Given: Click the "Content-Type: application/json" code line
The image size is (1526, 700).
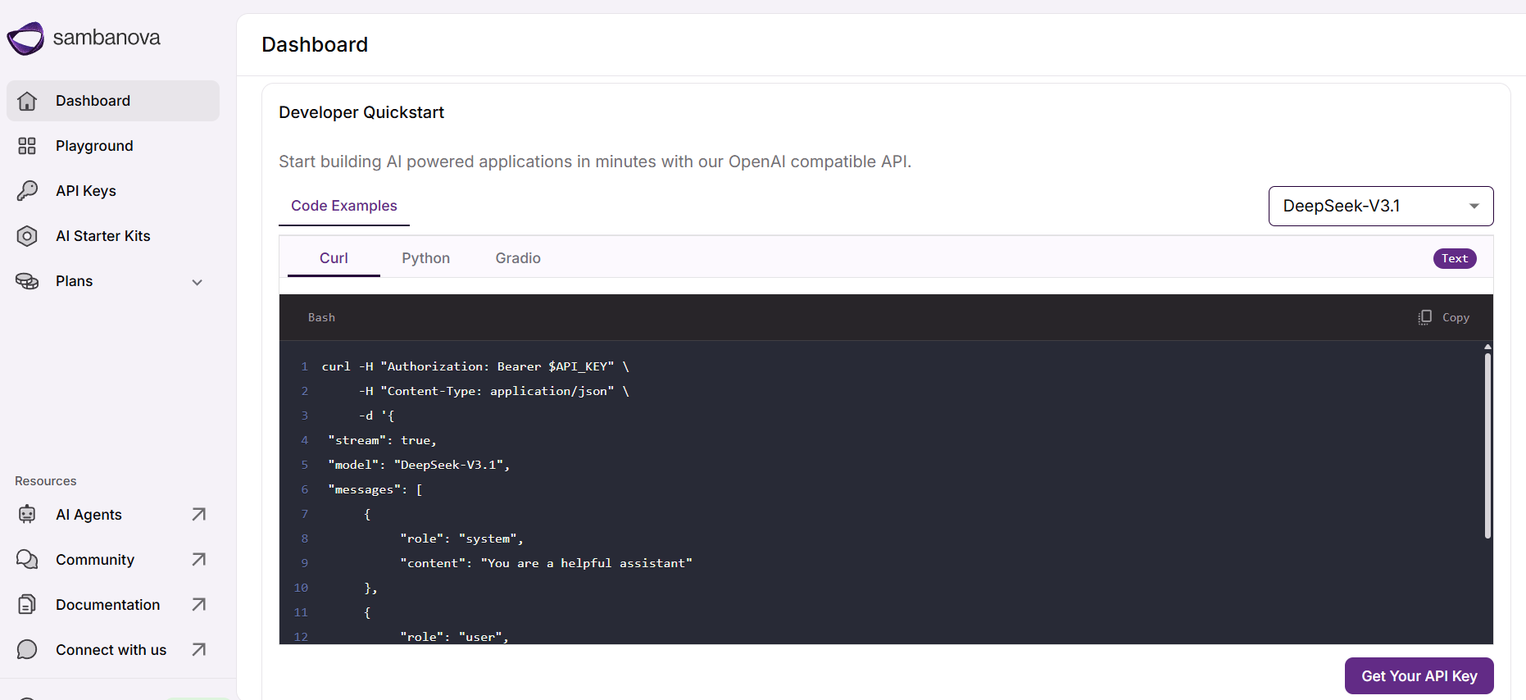Looking at the screenshot, I should 494,391.
